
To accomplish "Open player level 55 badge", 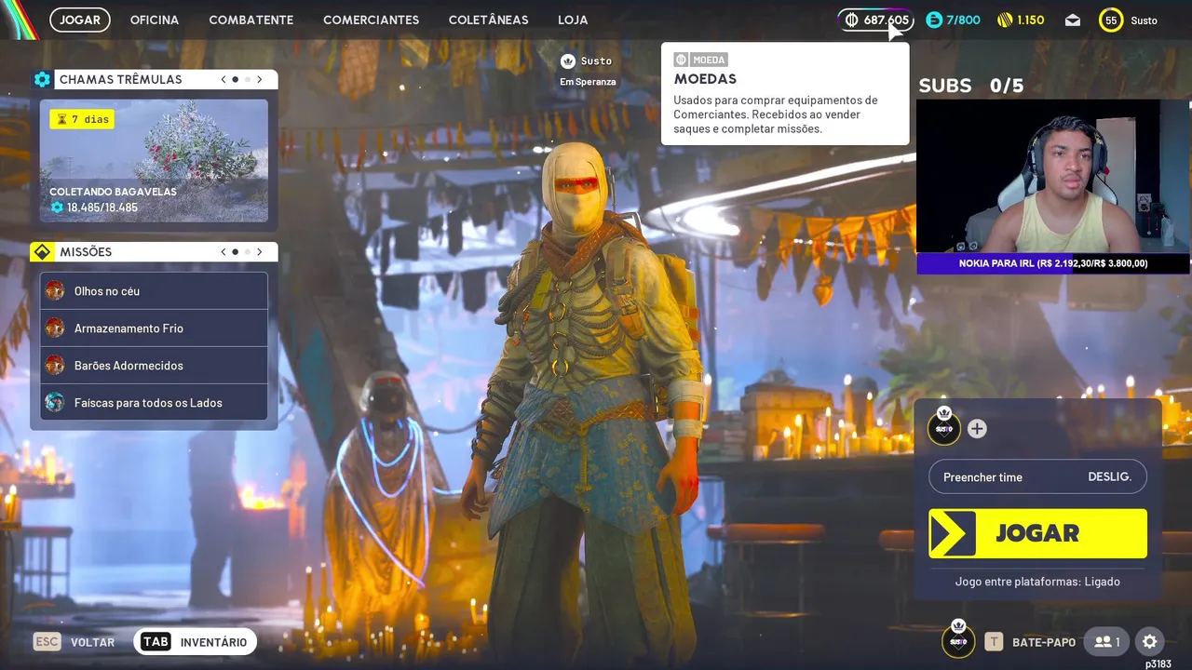I will [1111, 20].
